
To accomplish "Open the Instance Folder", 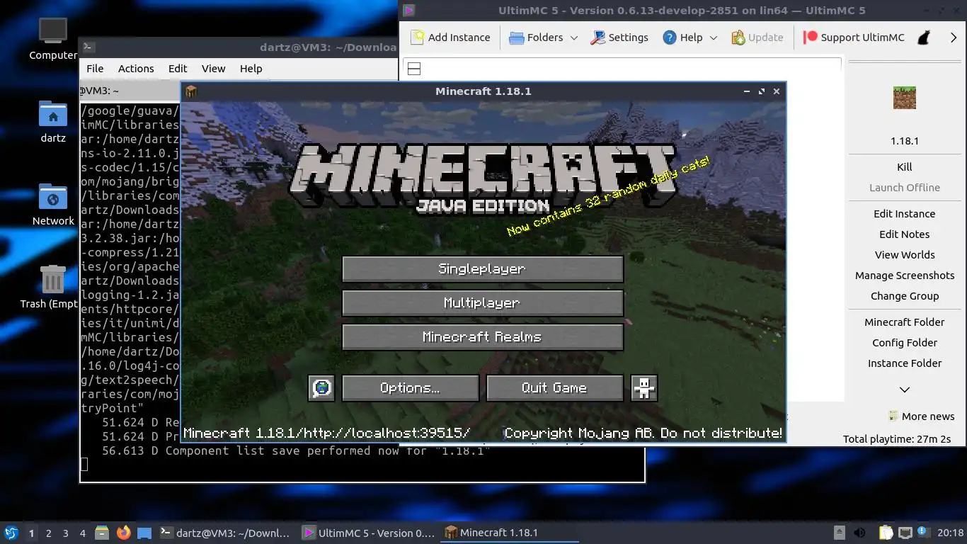I will 905,363.
